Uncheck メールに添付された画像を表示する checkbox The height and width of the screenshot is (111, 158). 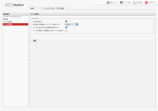click(x=66, y=28)
